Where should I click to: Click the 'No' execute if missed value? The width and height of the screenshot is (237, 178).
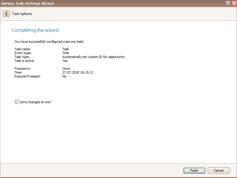pos(64,76)
